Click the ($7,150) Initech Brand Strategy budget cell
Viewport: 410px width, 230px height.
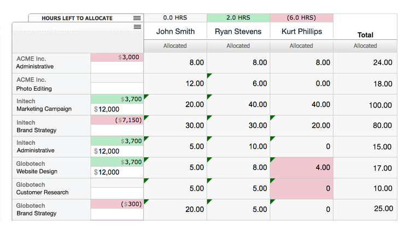coord(117,120)
